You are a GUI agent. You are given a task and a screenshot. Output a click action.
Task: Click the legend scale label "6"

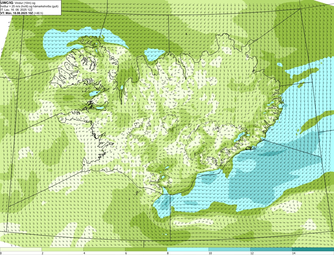(x=126, y=253)
